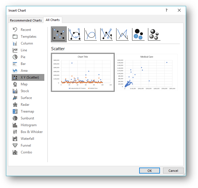This screenshot has width=198, height=188.
Task: Choose the Waterfall chart category
Action: [27, 139]
